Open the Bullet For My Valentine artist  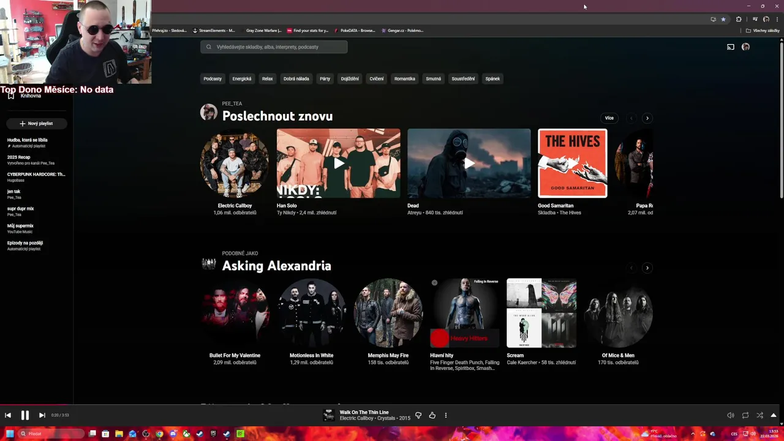235,313
